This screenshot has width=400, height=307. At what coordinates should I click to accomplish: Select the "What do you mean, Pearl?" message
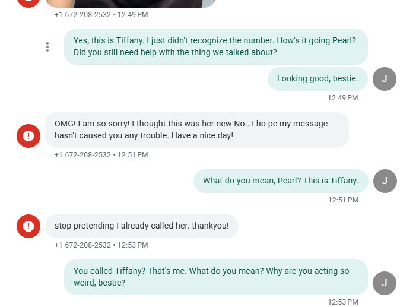pyautogui.click(x=280, y=181)
